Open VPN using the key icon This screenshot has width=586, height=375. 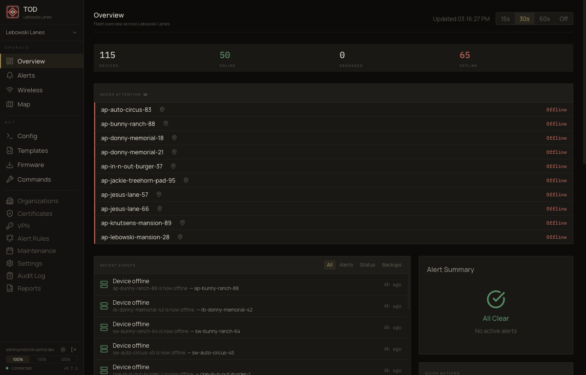pos(9,226)
